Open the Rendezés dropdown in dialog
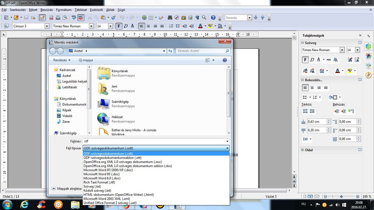The image size is (374, 210). (x=62, y=60)
